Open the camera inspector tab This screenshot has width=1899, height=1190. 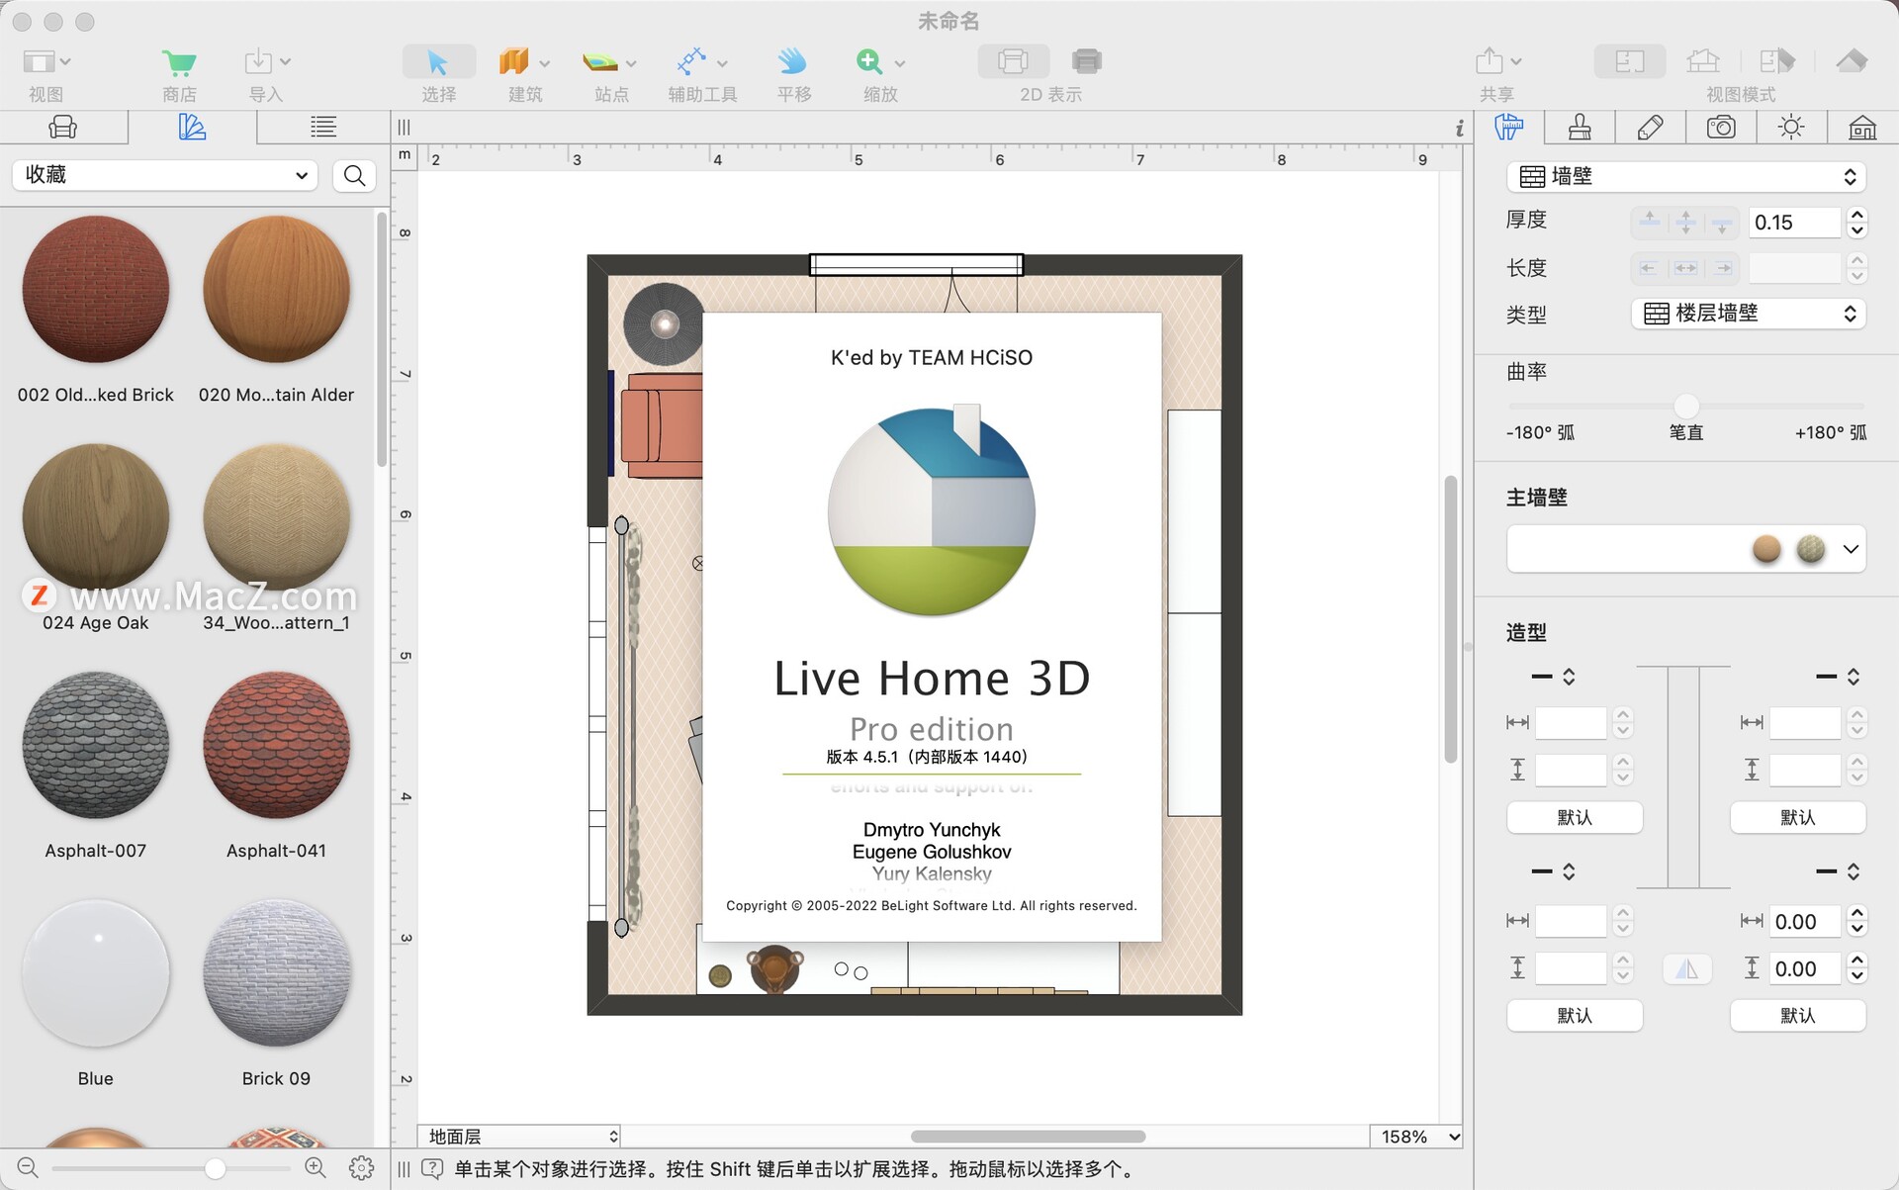click(x=1721, y=127)
